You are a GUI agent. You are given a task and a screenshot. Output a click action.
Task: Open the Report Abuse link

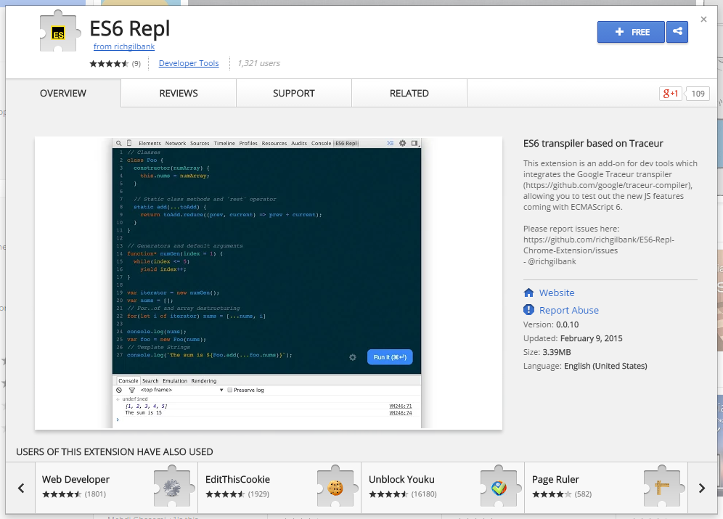tap(569, 310)
